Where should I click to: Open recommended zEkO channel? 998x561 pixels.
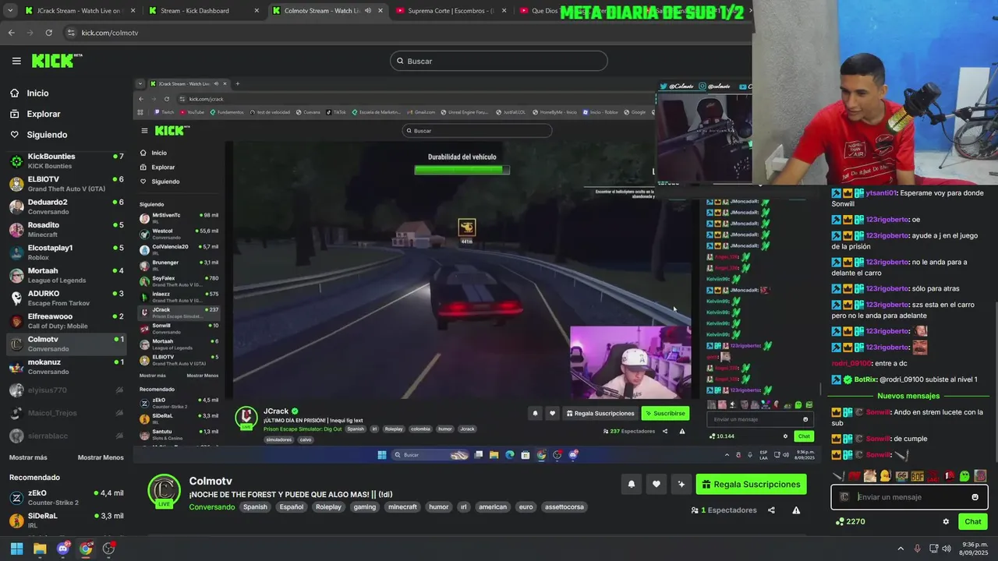point(66,497)
